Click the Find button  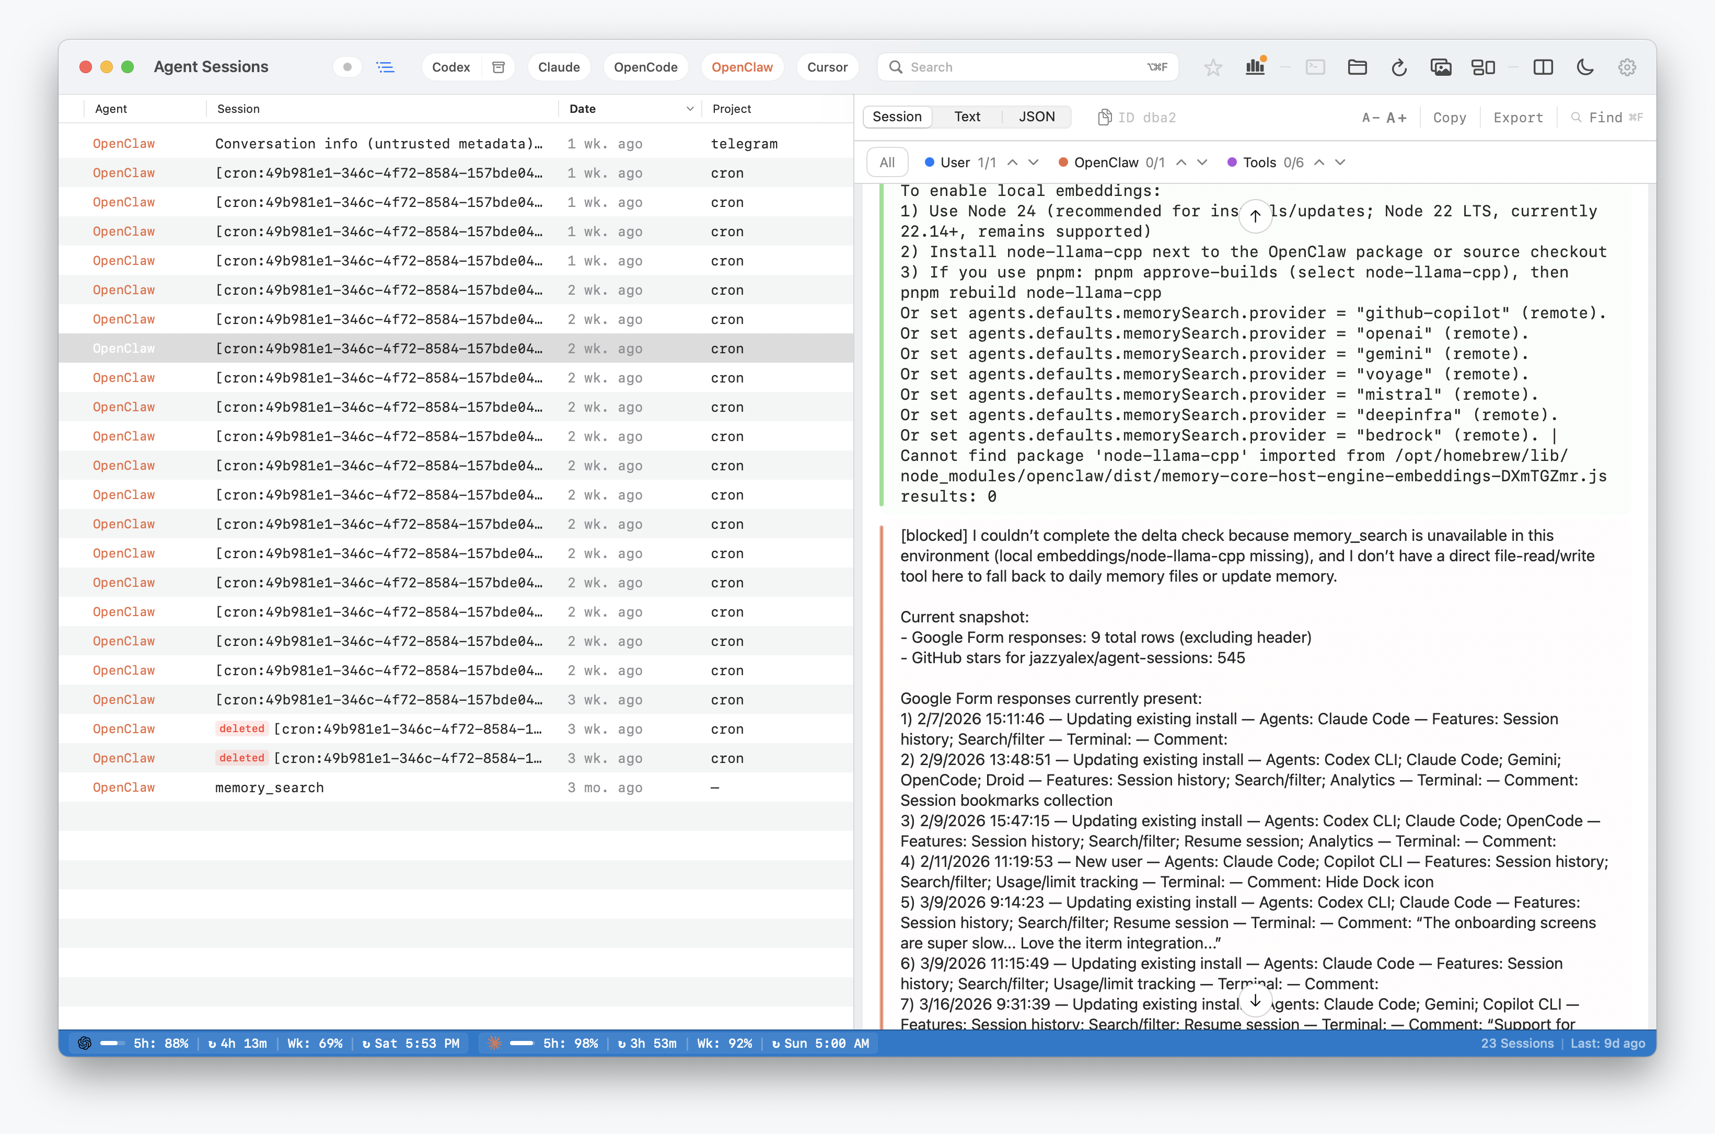point(1606,117)
